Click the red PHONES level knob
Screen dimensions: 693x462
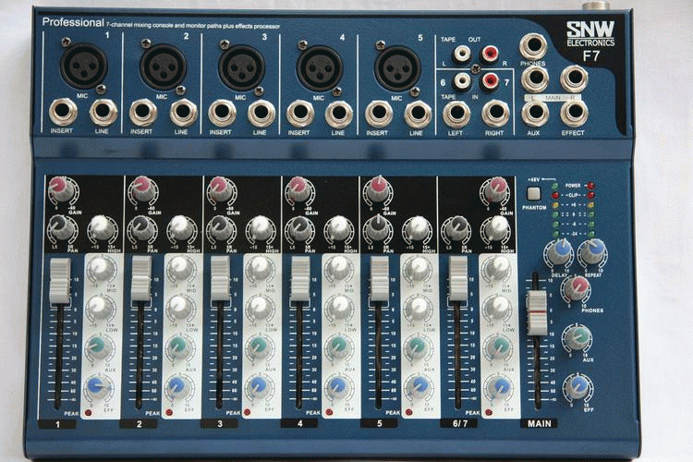click(x=575, y=289)
